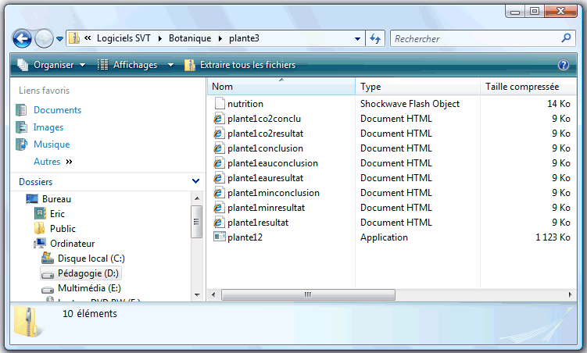The height and width of the screenshot is (353, 587).
Task: Click file list scroll left arrow
Action: [213, 294]
